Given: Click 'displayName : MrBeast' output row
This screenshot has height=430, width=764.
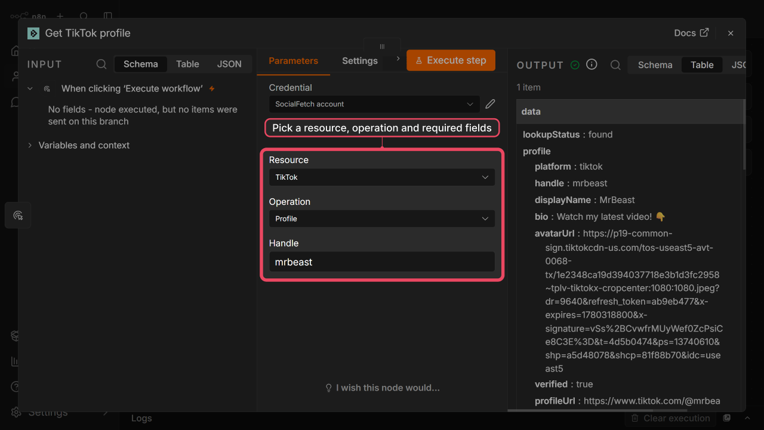Looking at the screenshot, I should pyautogui.click(x=585, y=200).
